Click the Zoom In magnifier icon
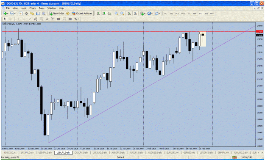 (116, 14)
